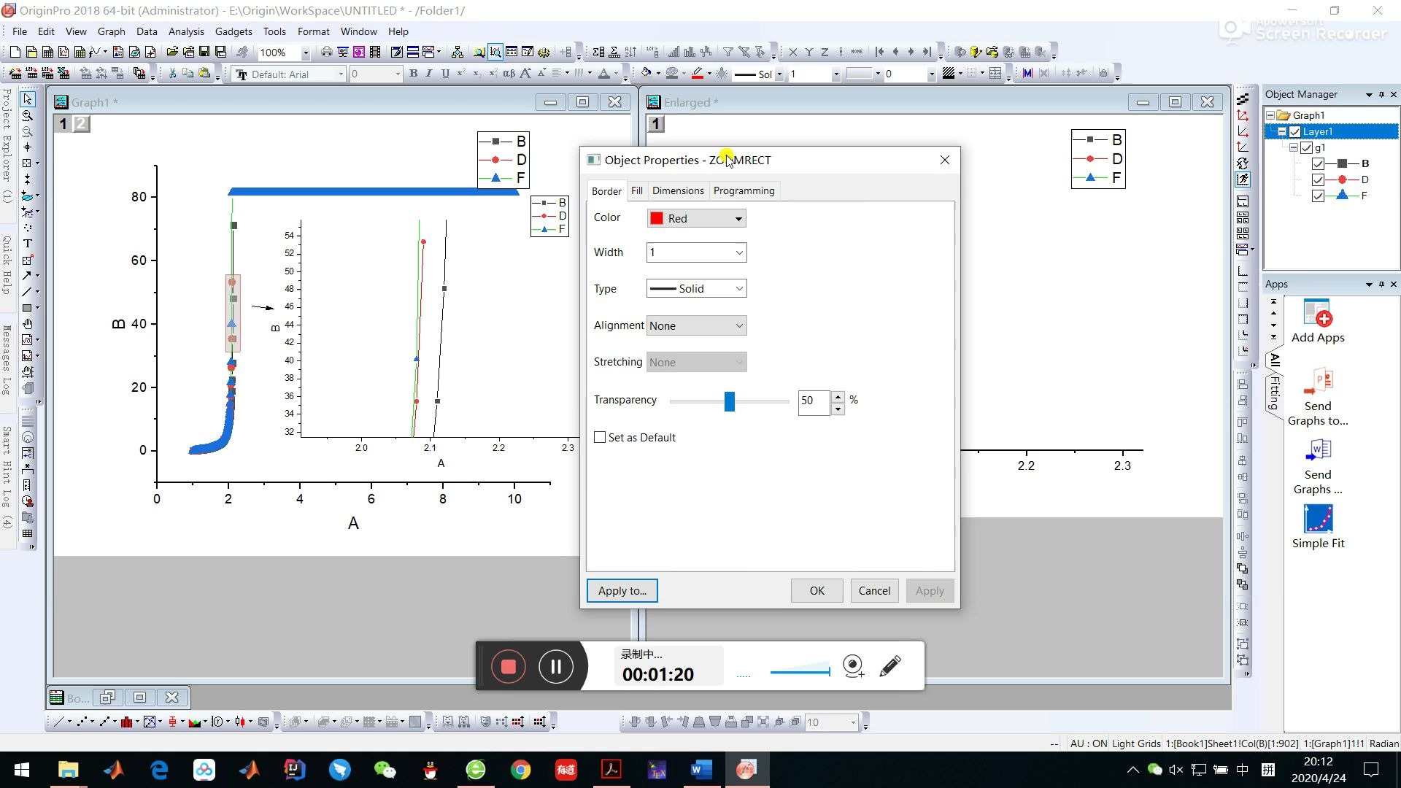This screenshot has width=1401, height=788.
Task: Switch to the Fill tab in Object Properties
Action: 637,190
